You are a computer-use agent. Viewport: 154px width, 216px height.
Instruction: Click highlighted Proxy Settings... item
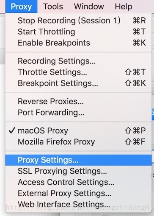pos(78,160)
